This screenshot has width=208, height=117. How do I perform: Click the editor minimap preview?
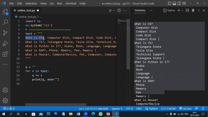coord(122,21)
